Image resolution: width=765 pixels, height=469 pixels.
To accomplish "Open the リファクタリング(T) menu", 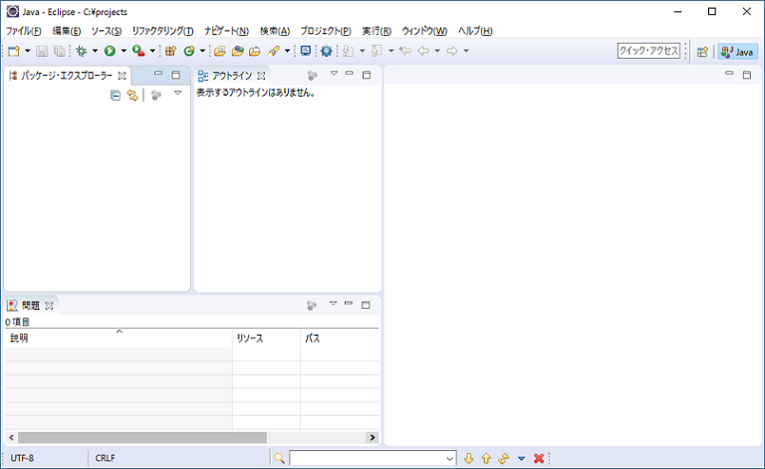I will click(162, 31).
